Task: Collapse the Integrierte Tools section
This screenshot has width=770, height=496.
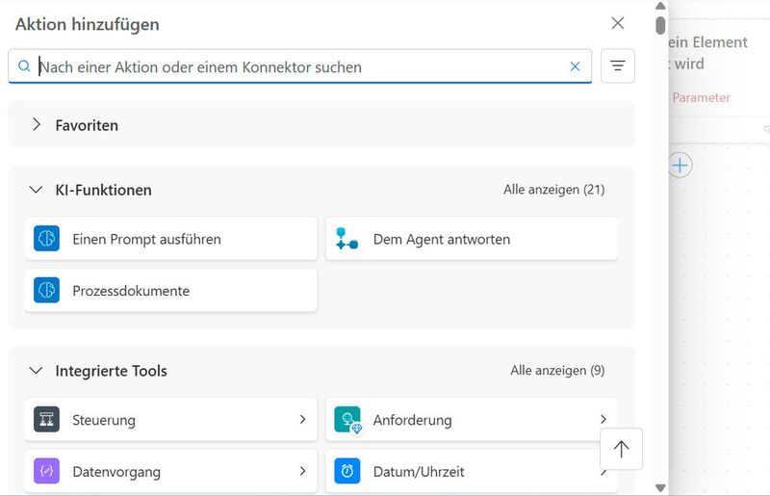Action: tap(36, 371)
